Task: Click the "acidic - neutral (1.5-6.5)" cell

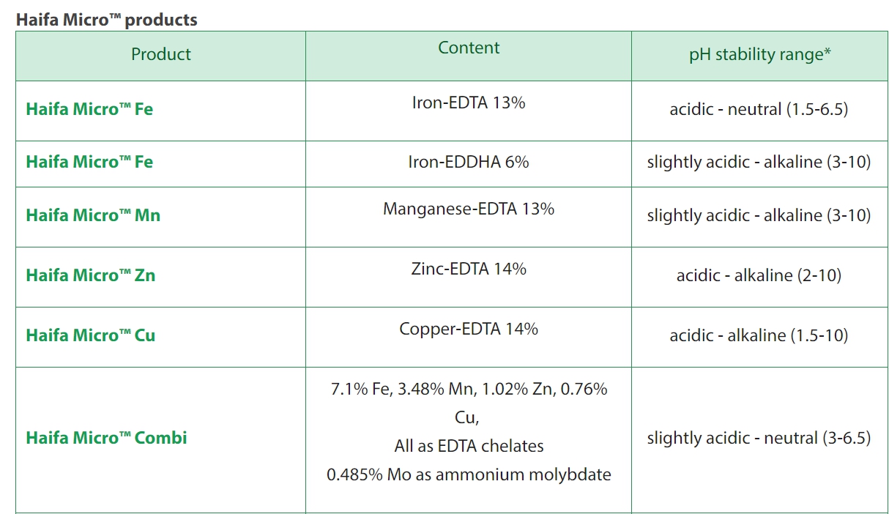Action: [759, 110]
